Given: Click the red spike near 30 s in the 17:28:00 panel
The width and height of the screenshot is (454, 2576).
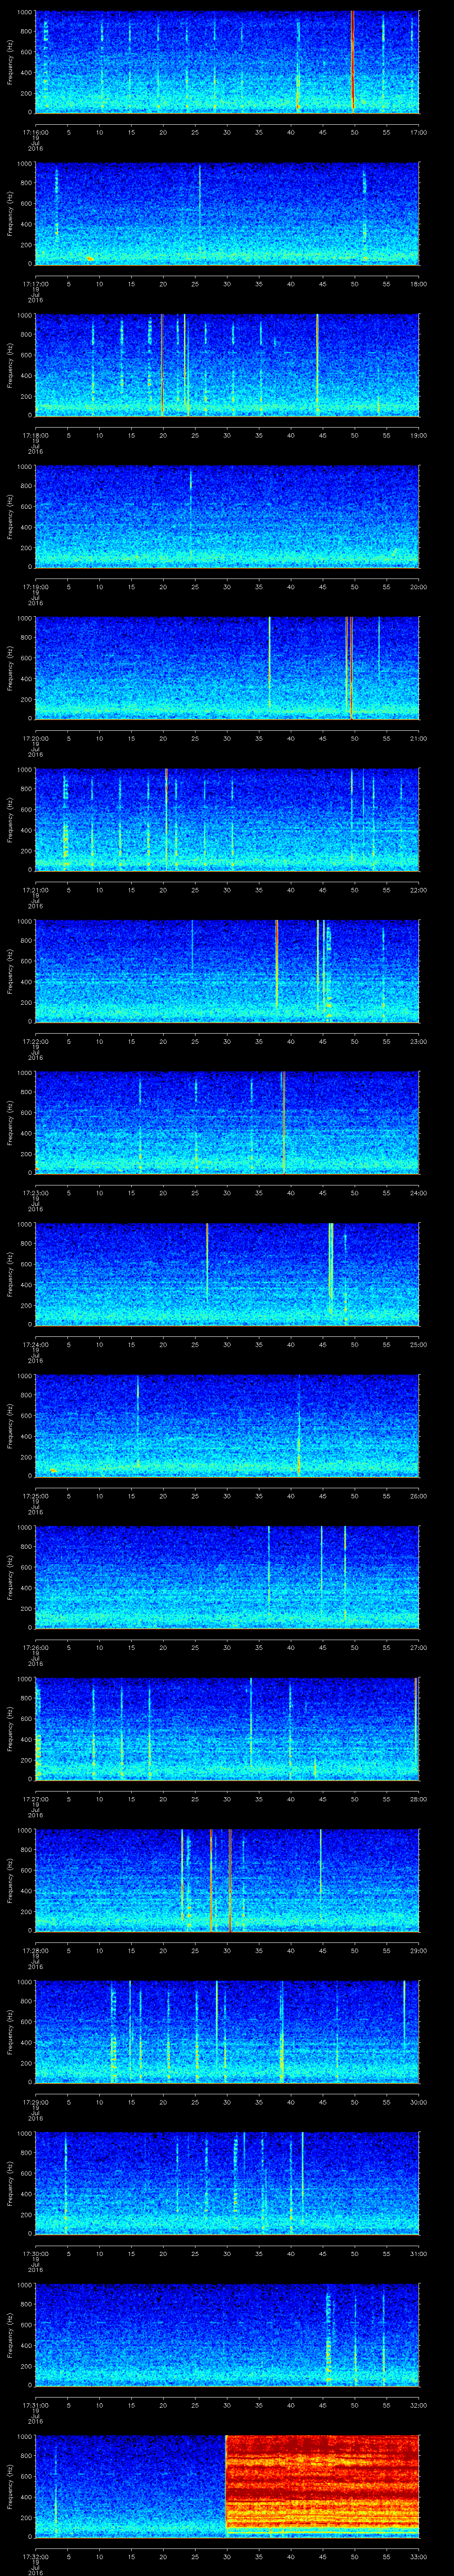Looking at the screenshot, I should (x=230, y=1880).
